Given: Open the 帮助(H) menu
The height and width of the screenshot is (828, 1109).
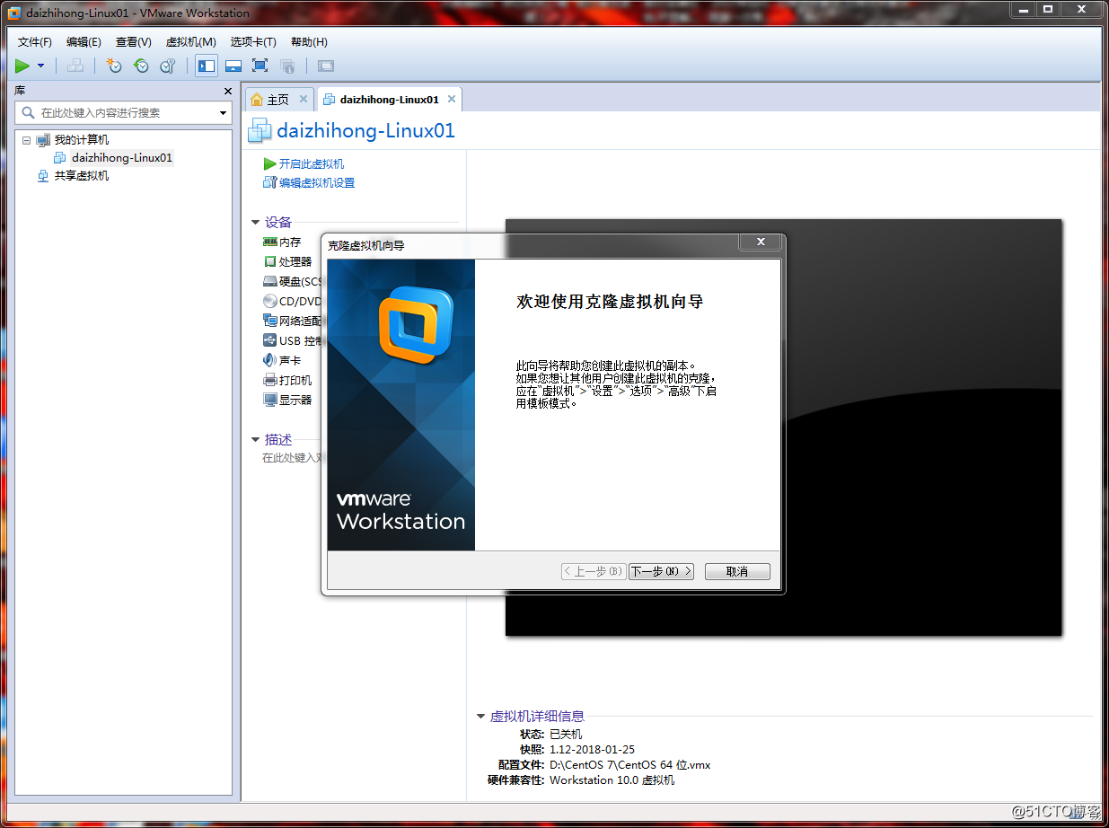Looking at the screenshot, I should (309, 42).
